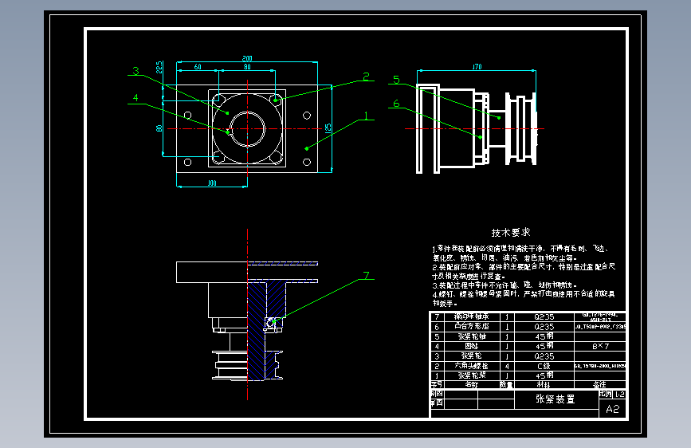Select the 125 height dimension text
This screenshot has height=448, width=691.
(328, 128)
